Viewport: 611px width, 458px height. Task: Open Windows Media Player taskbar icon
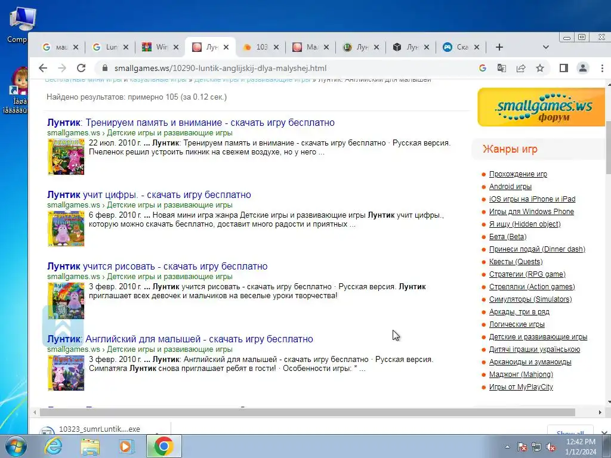[x=126, y=446]
